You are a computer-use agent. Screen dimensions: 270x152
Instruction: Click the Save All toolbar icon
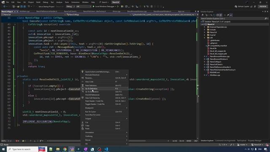24,7
